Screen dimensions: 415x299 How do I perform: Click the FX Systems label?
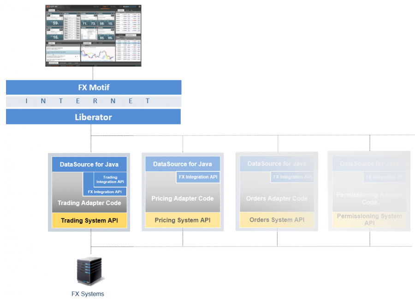pyautogui.click(x=88, y=294)
